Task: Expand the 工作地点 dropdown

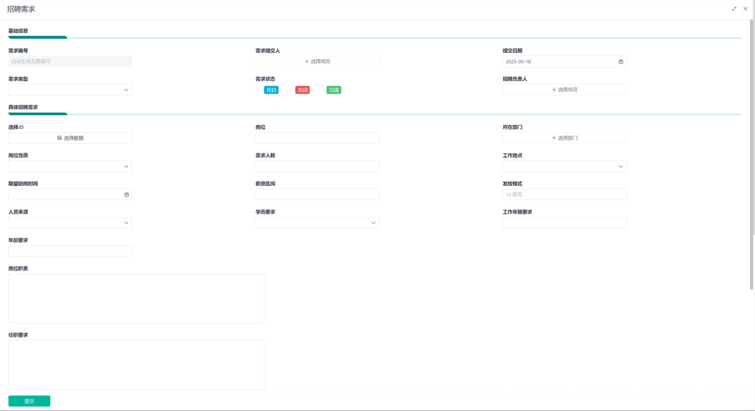Action: (x=564, y=167)
